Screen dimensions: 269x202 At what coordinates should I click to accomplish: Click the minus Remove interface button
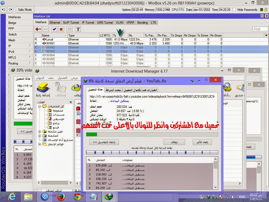46,29
